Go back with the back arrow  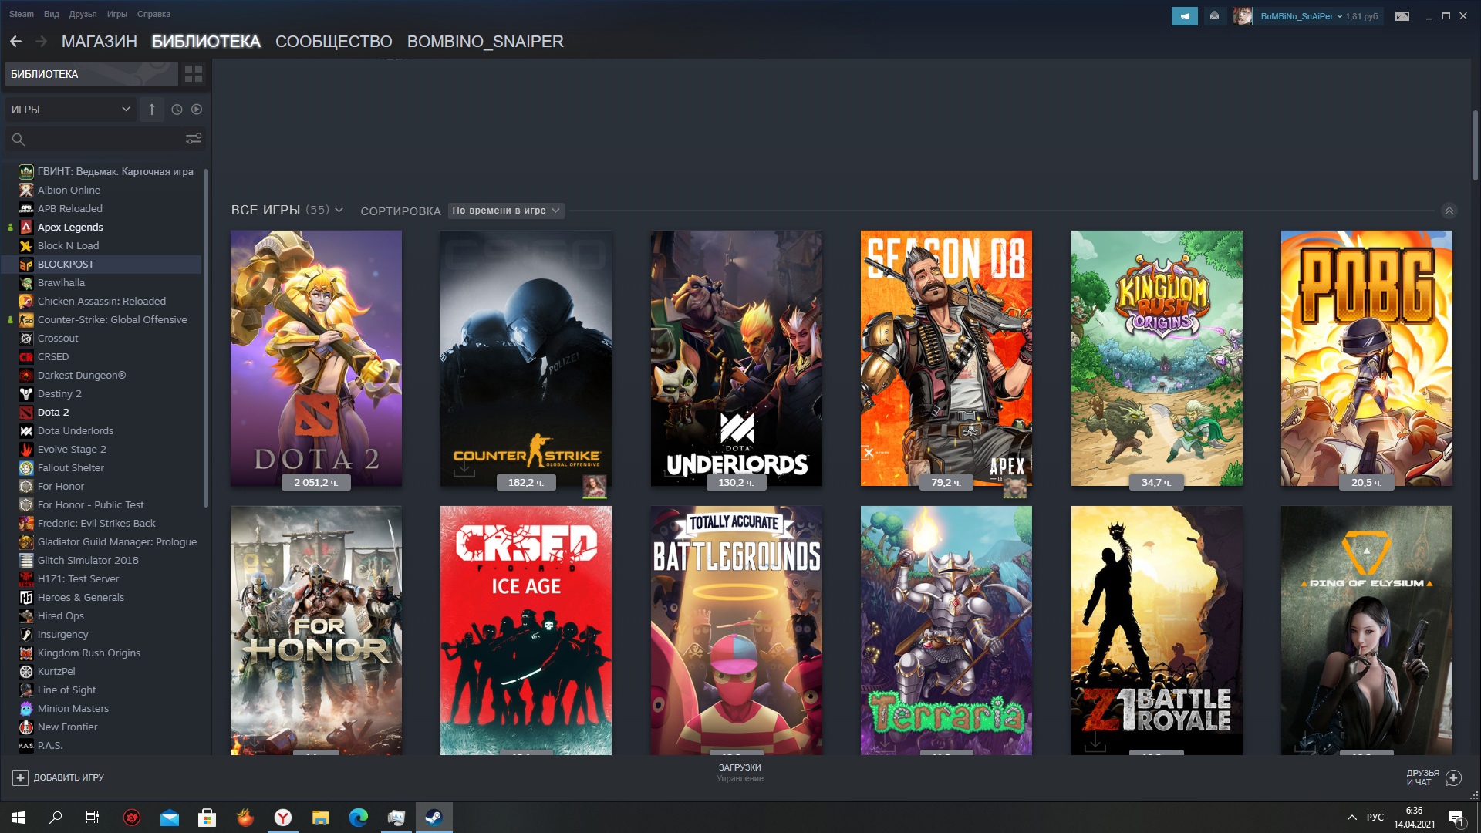[x=15, y=42]
